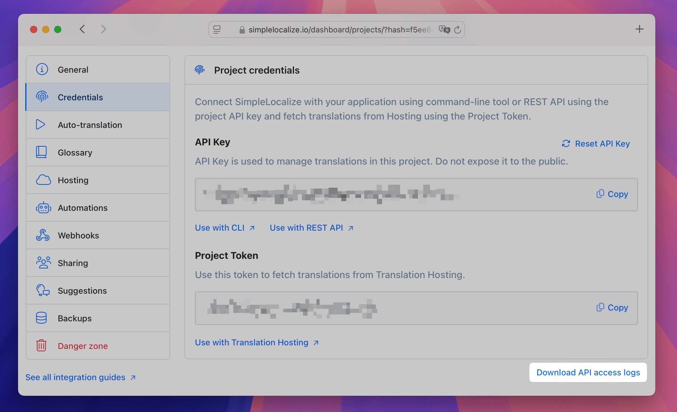Click the API Key section heading
Image resolution: width=677 pixels, height=412 pixels.
coord(213,142)
